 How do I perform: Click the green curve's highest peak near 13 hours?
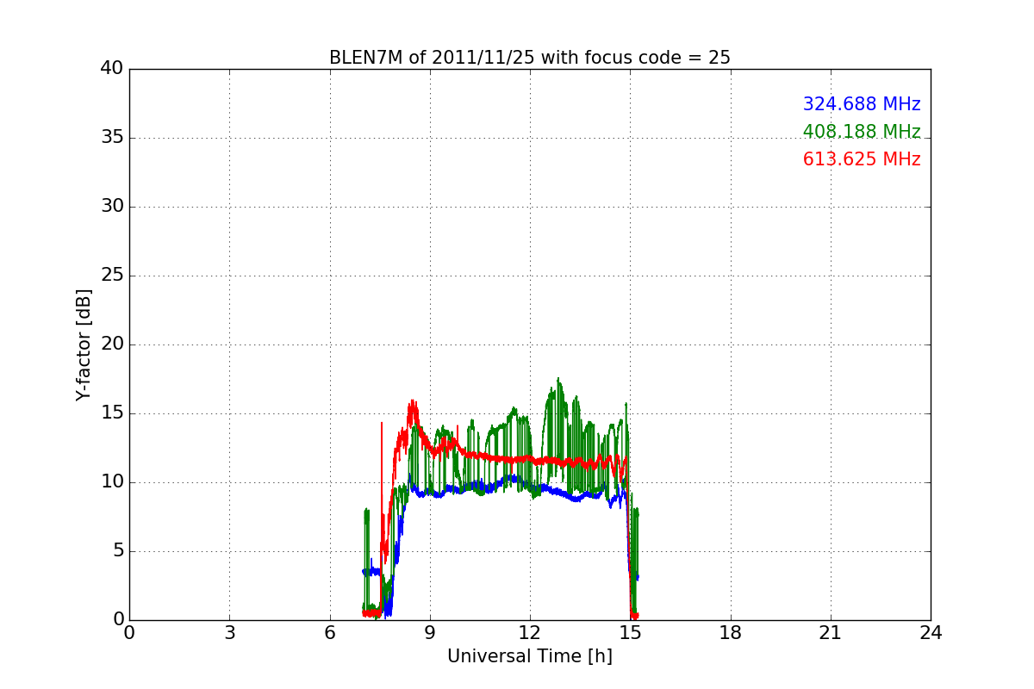pyautogui.click(x=558, y=380)
